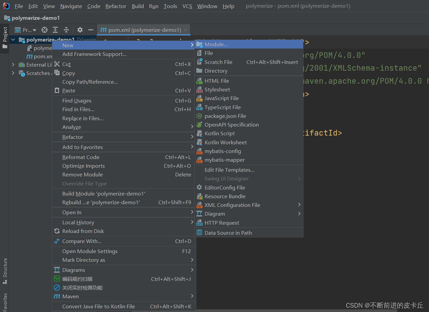Choose Directory in the New submenu

click(249, 71)
